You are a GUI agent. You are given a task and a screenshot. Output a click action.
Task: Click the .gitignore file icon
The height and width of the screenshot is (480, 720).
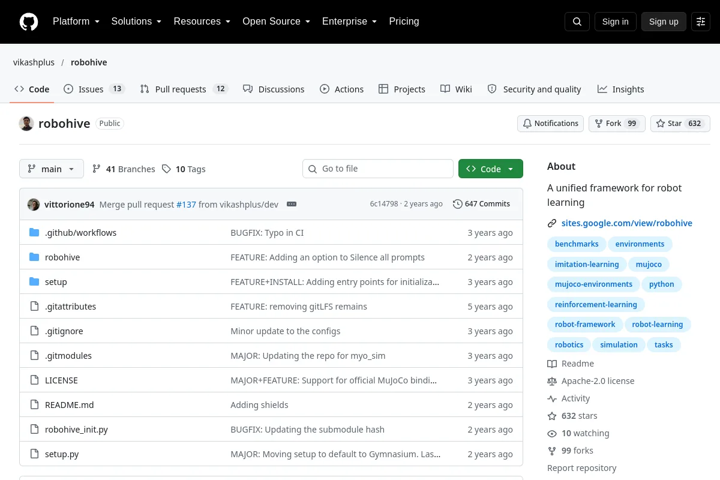[x=34, y=331]
